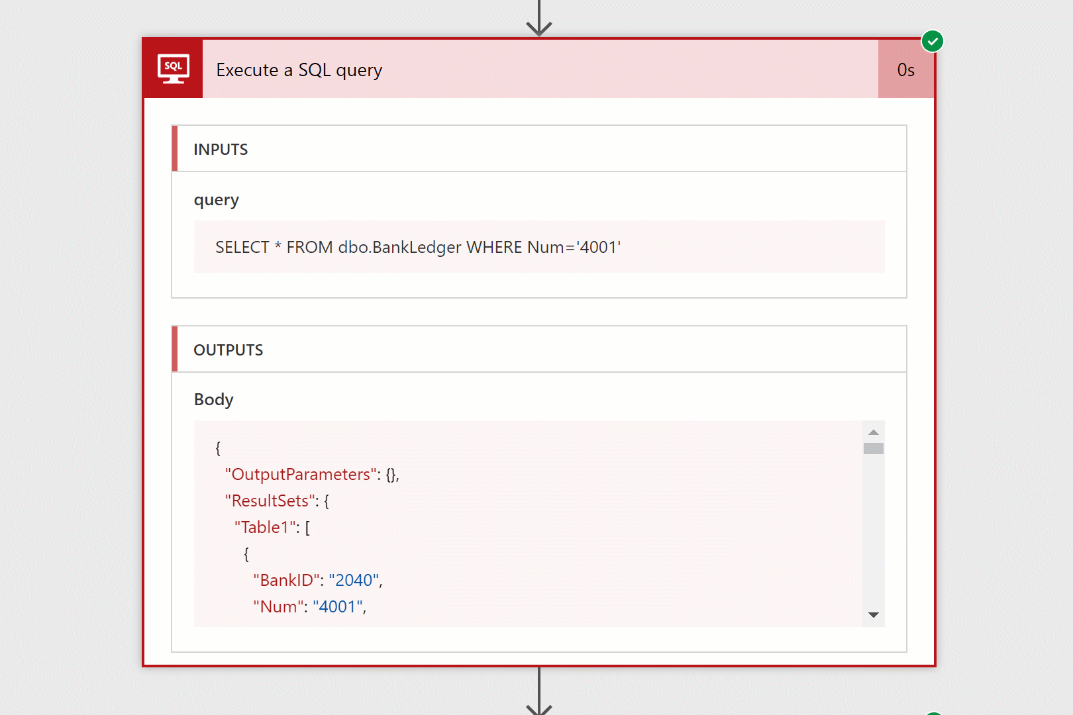Click the incoming arrow above the SQL action
Viewport: 1073px width, 715px height.
pyautogui.click(x=539, y=20)
